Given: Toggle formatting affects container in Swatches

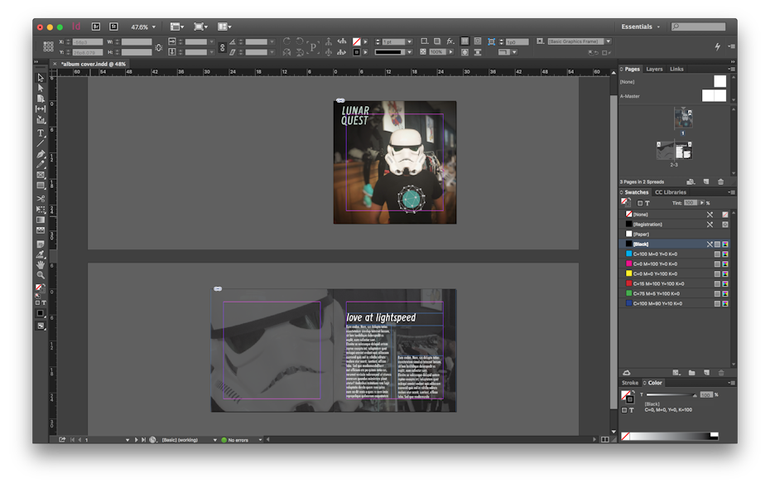Looking at the screenshot, I should pyautogui.click(x=639, y=203).
